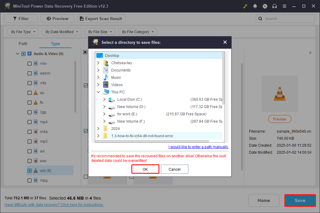The image size is (320, 213).
Task: Open the By File Size dropdown
Action: pyautogui.click(x=100, y=32)
